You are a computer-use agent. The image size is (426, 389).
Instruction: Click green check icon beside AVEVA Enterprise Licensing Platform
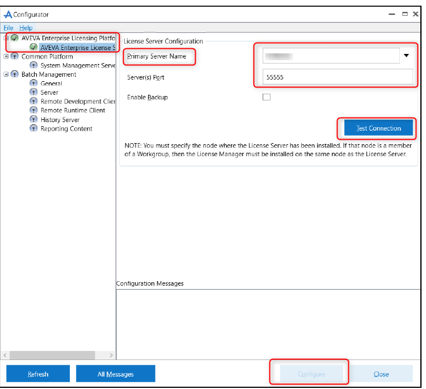point(14,38)
